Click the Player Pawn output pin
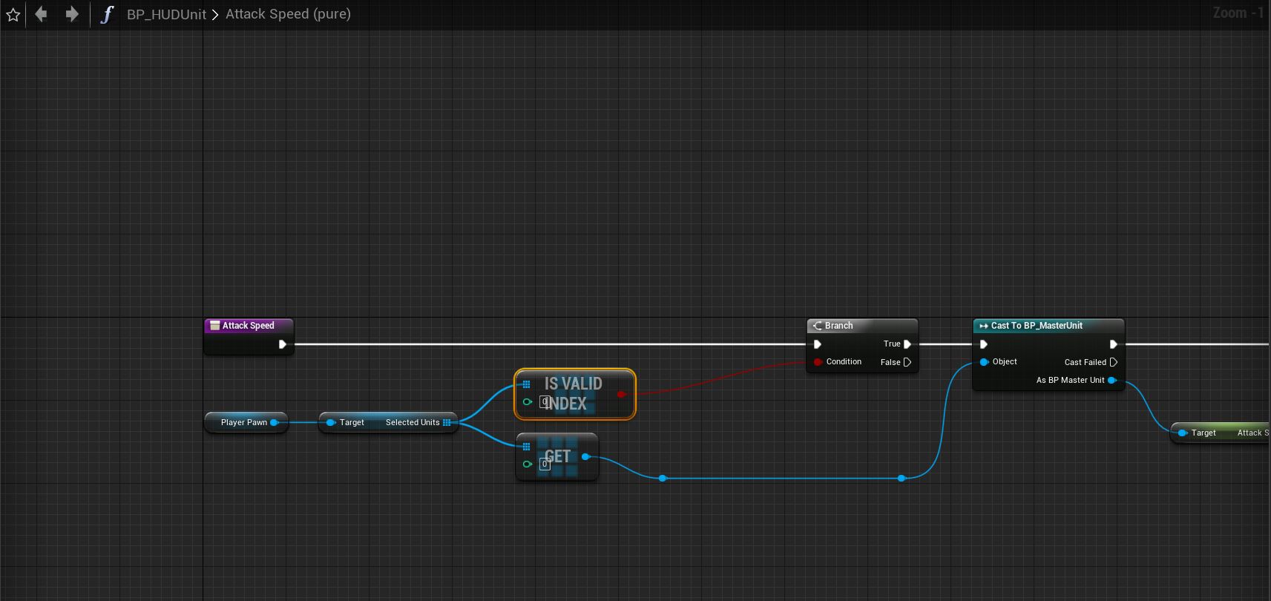The height and width of the screenshot is (601, 1271). [x=274, y=422]
